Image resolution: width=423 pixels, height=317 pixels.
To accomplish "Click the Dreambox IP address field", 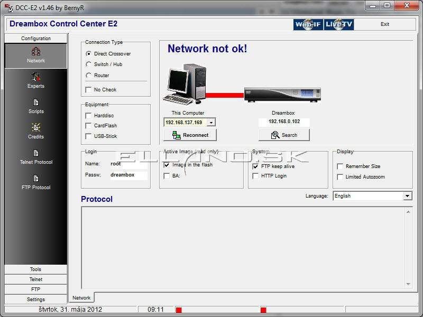I will click(x=284, y=122).
